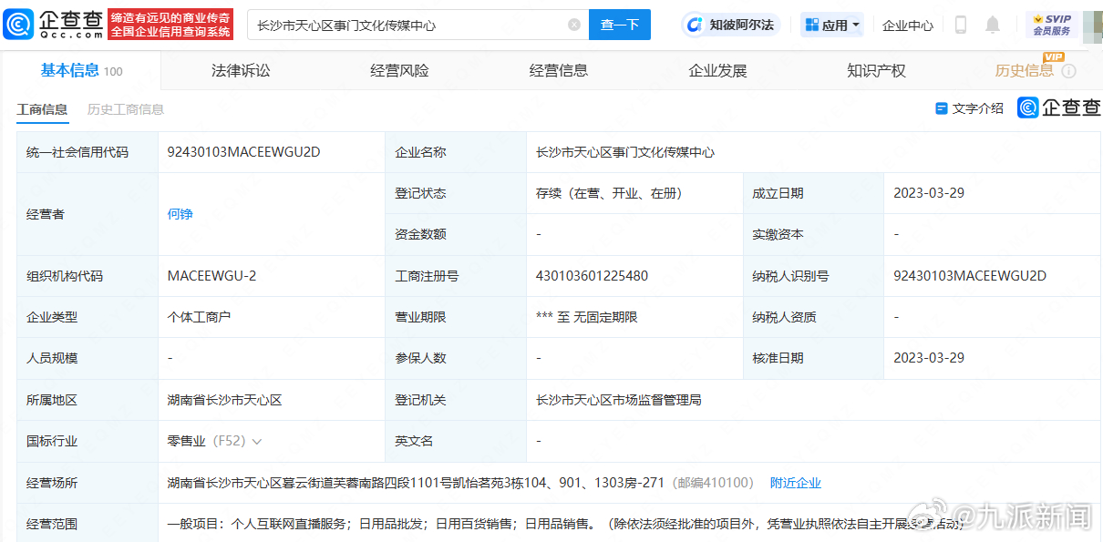Image resolution: width=1103 pixels, height=542 pixels.
Task: Click 成立日期 value 2023-03-29
Action: [929, 193]
